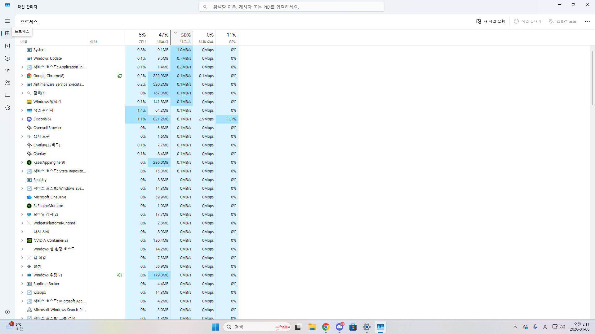Expand the Discord(6) process group
Screen dimensions: 595x334
point(22,119)
